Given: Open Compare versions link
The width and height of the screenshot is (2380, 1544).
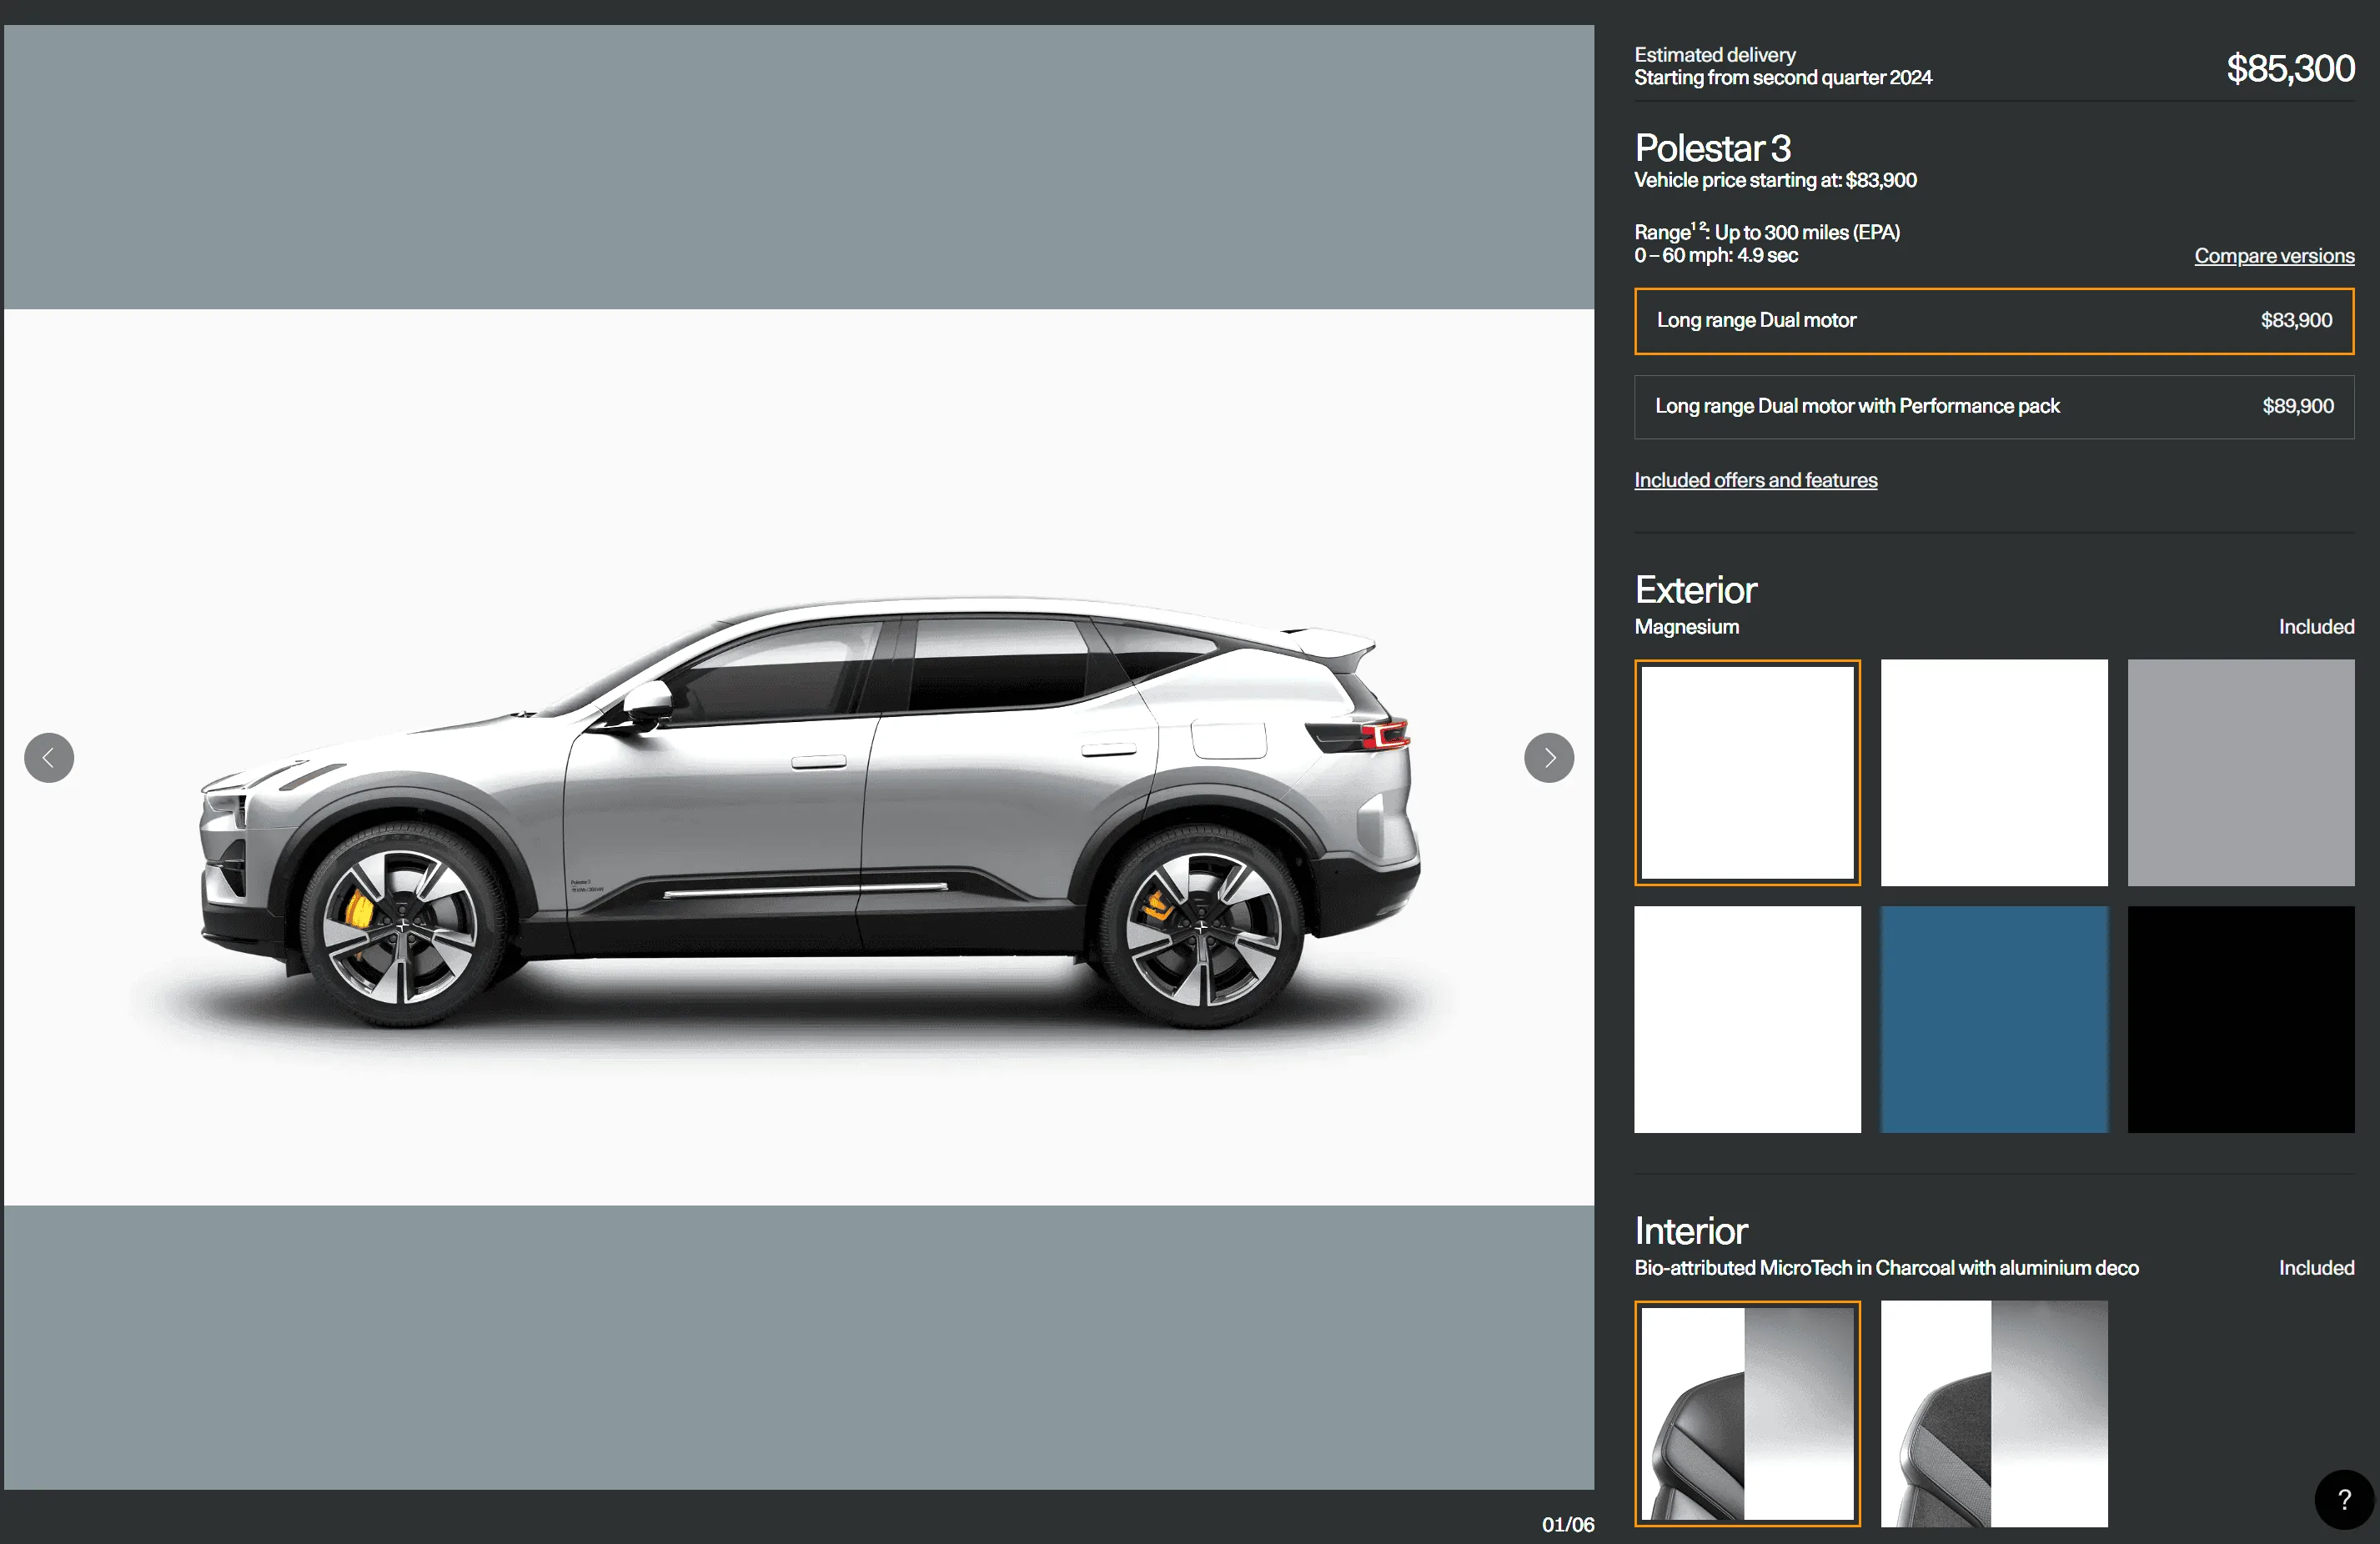Looking at the screenshot, I should click(2273, 256).
